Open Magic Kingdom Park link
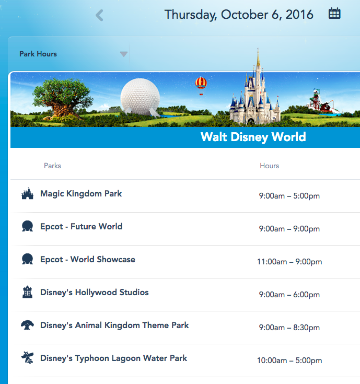This screenshot has width=360, height=384. [81, 194]
